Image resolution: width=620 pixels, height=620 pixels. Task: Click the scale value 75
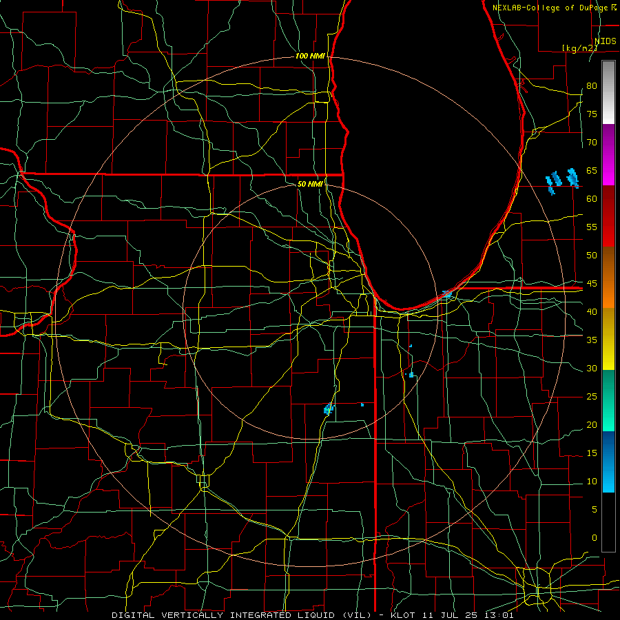tap(592, 114)
